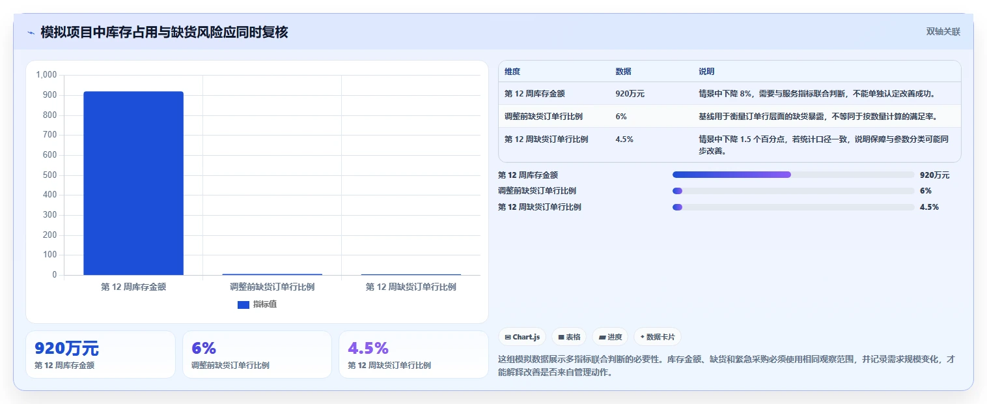This screenshot has height=404, width=987.
Task: Click the description starting 情景中下降 8%
Action: pyautogui.click(x=817, y=94)
